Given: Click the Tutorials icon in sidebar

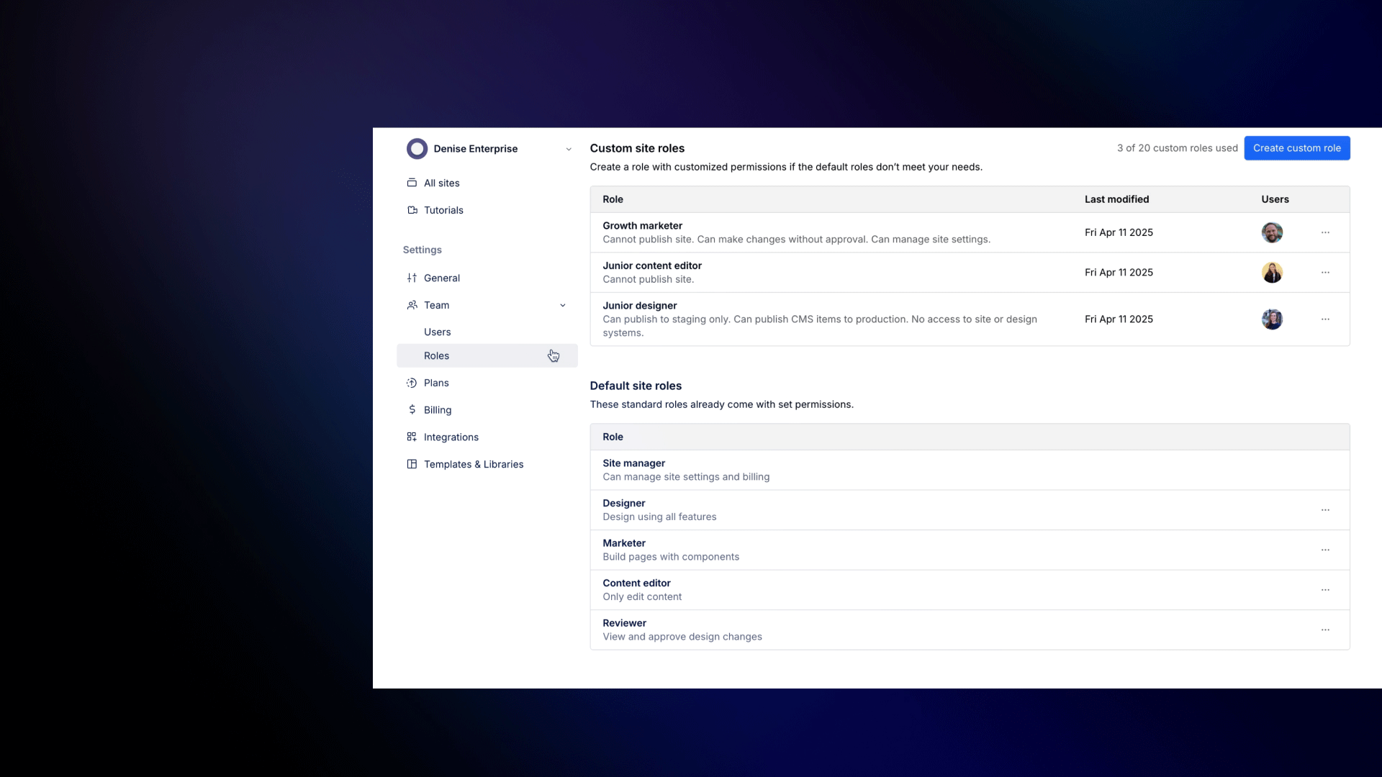Looking at the screenshot, I should (x=412, y=210).
